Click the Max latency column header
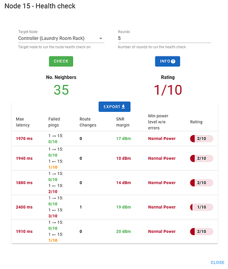Screen dimensions: 228x269 click(x=23, y=122)
